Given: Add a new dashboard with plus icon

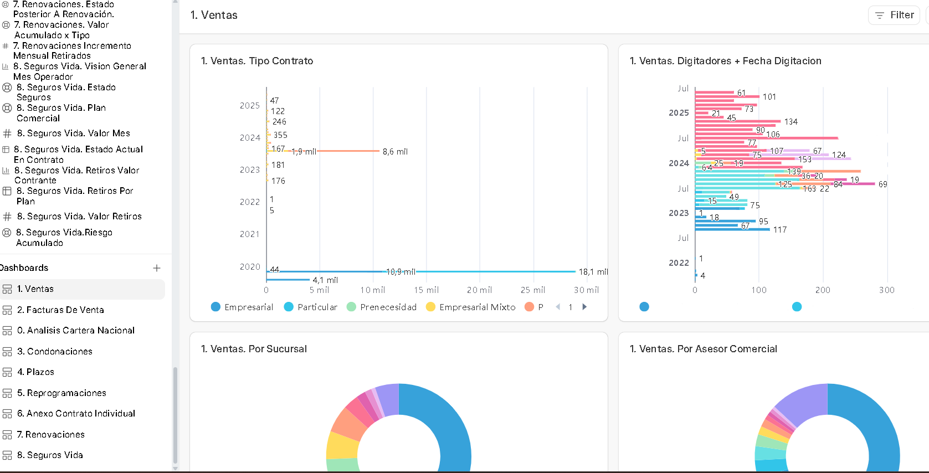Looking at the screenshot, I should (x=157, y=268).
